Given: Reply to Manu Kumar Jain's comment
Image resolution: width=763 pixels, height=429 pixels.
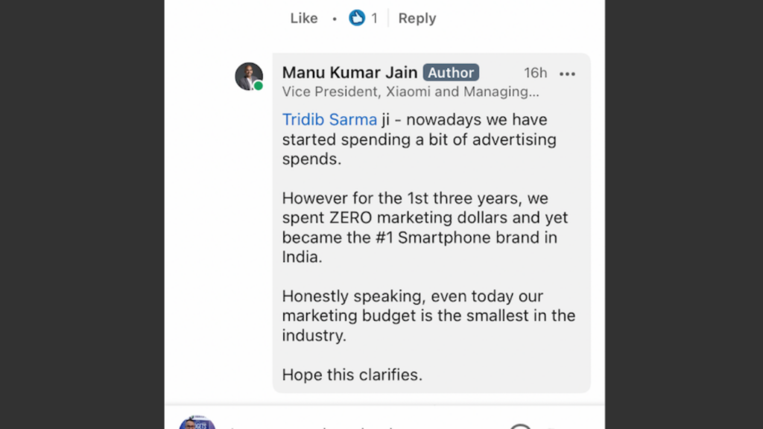Looking at the screenshot, I should 417,18.
